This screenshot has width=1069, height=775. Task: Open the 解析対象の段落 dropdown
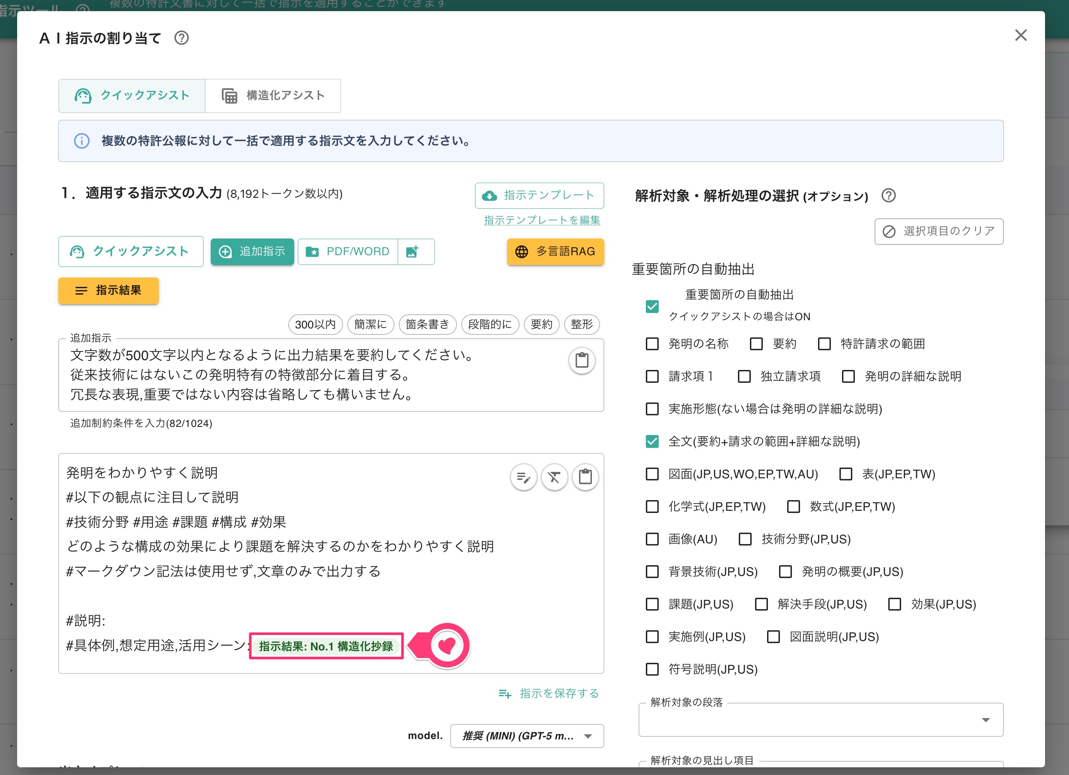[x=821, y=720]
